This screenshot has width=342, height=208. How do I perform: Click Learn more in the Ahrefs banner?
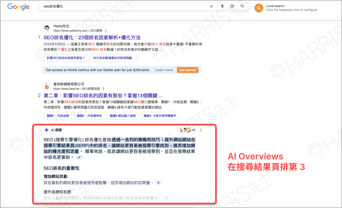164,70
